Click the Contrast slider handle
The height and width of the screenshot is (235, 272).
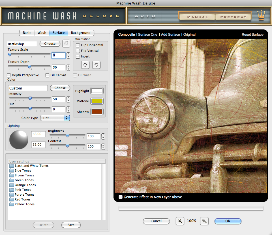[67, 146]
